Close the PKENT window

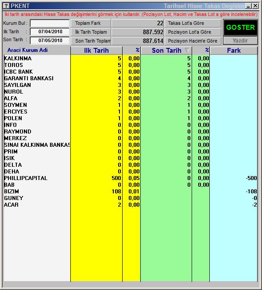(x=255, y=6)
